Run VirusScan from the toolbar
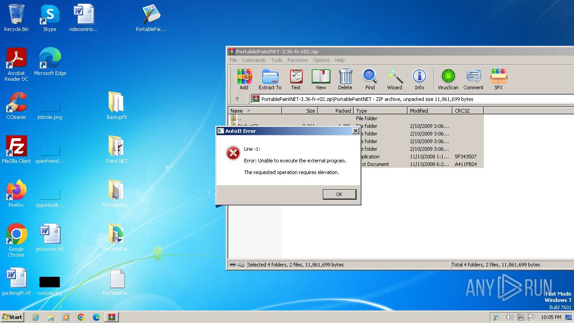The image size is (574, 323). (x=448, y=79)
